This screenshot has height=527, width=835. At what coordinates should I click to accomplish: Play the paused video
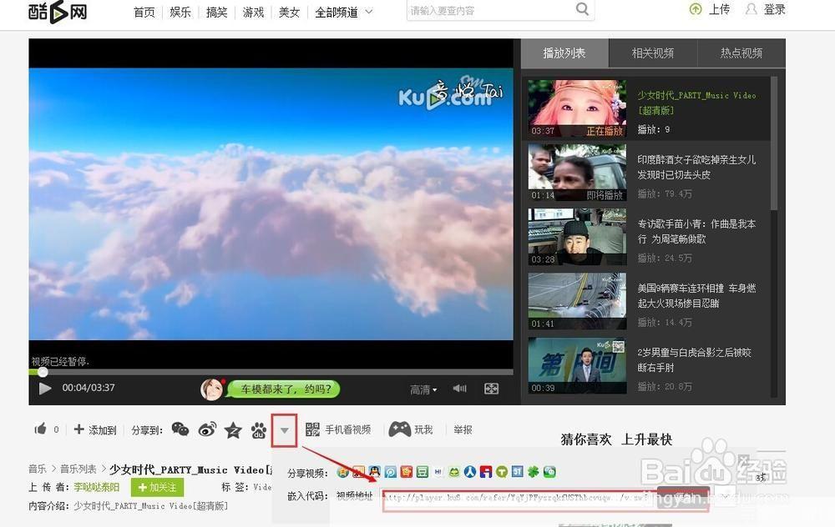click(x=45, y=389)
